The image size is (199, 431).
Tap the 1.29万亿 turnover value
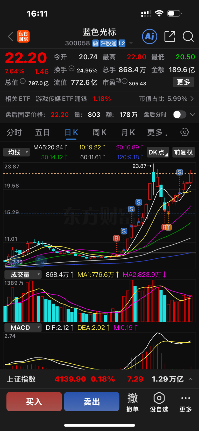[x=168, y=379]
